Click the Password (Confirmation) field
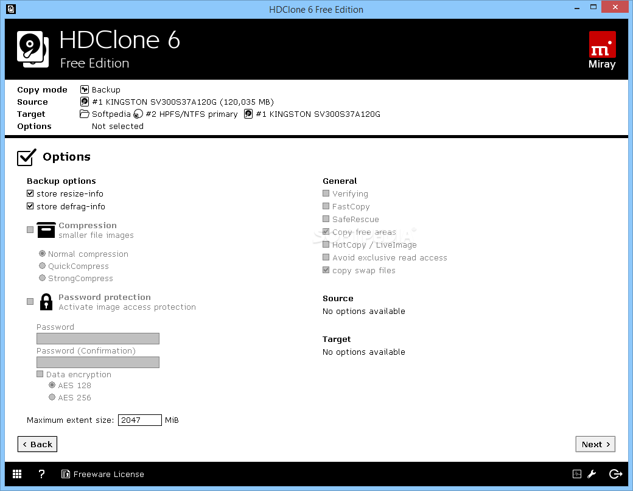633x491 pixels. pos(98,362)
